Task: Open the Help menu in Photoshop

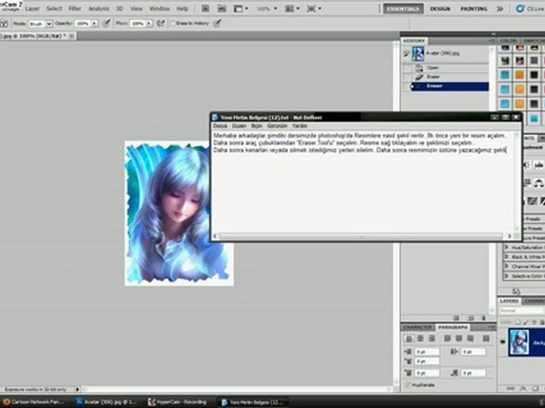Action: (x=182, y=8)
